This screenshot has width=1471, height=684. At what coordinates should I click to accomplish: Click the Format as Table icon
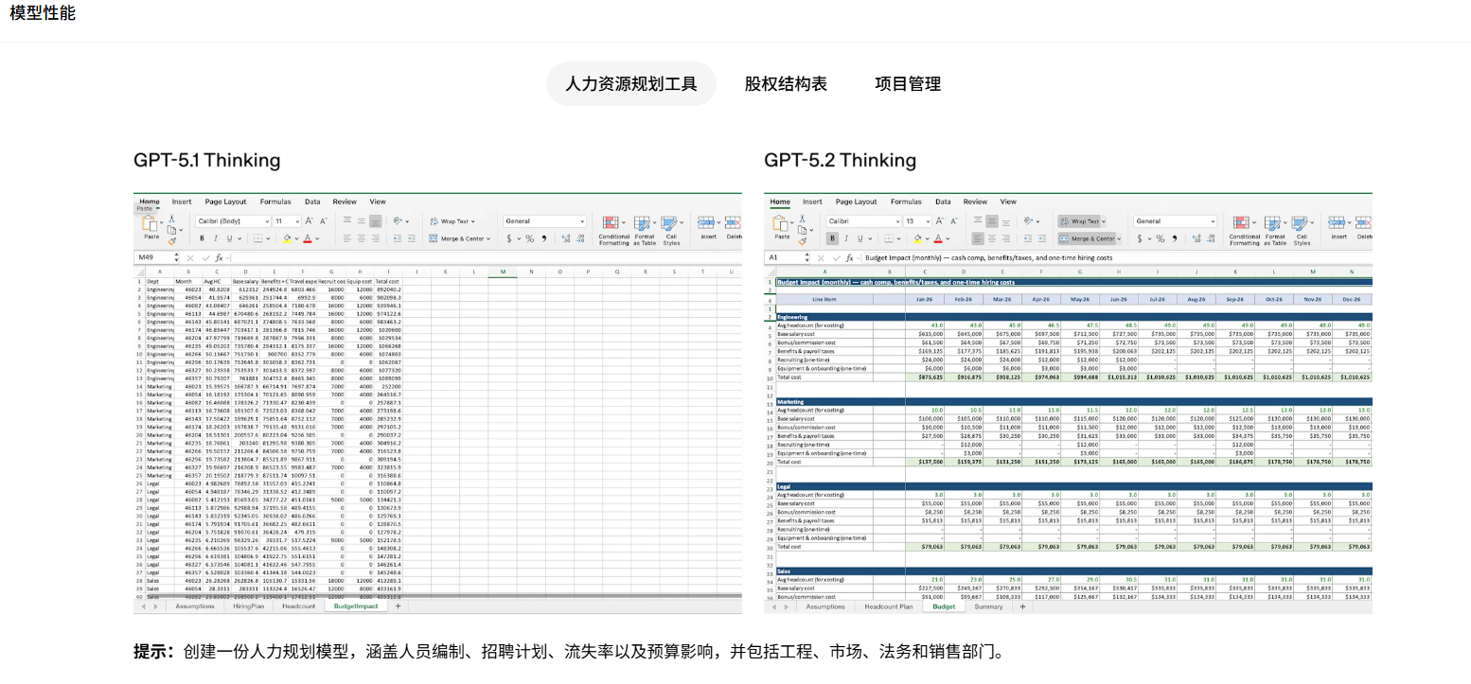pos(1273,224)
